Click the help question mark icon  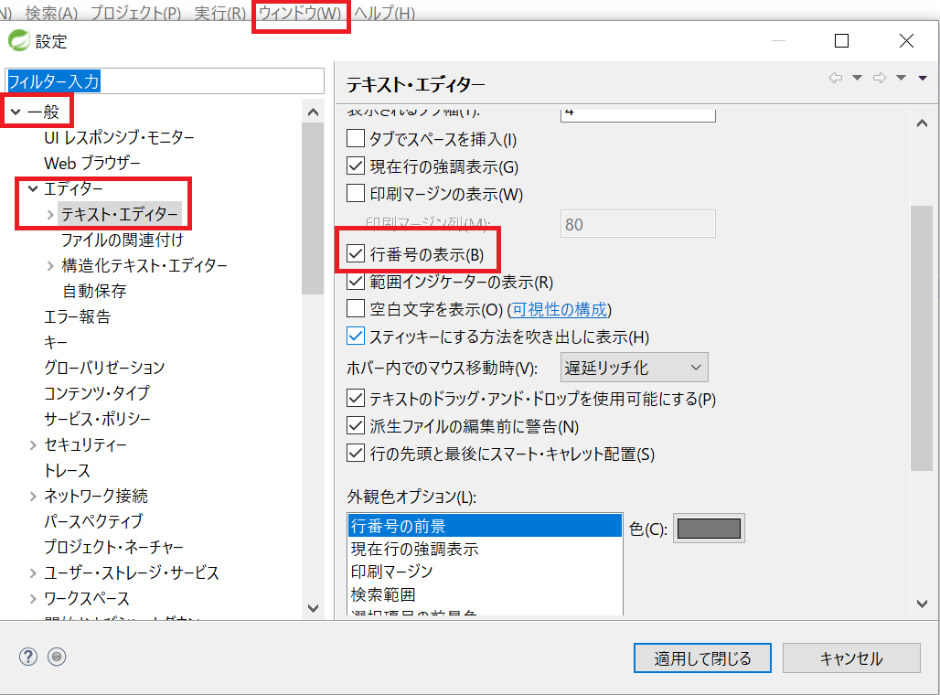tap(28, 656)
